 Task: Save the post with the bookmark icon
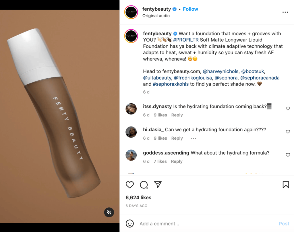286,185
